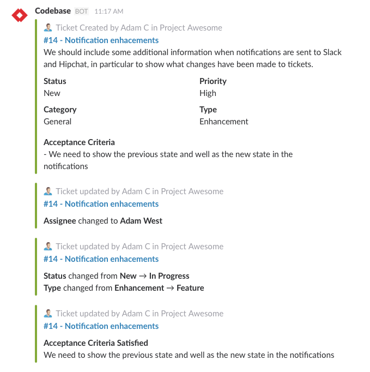
Task: Open the ticket link above Status changed
Action: click(x=101, y=259)
